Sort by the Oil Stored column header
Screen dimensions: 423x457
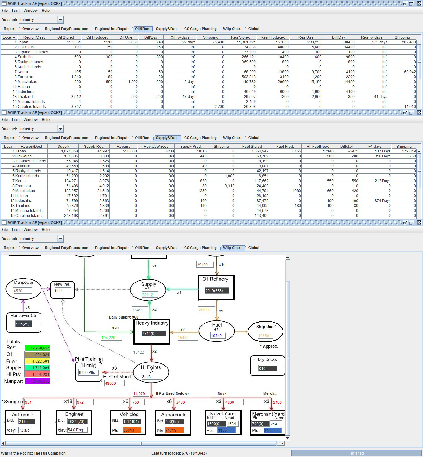point(66,37)
